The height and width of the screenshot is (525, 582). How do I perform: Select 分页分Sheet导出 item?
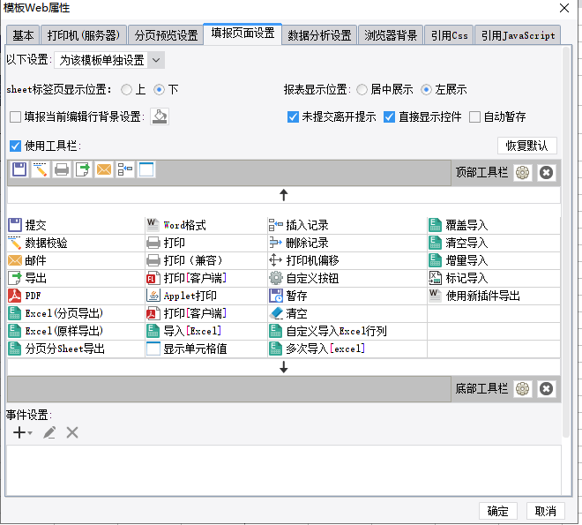76,349
